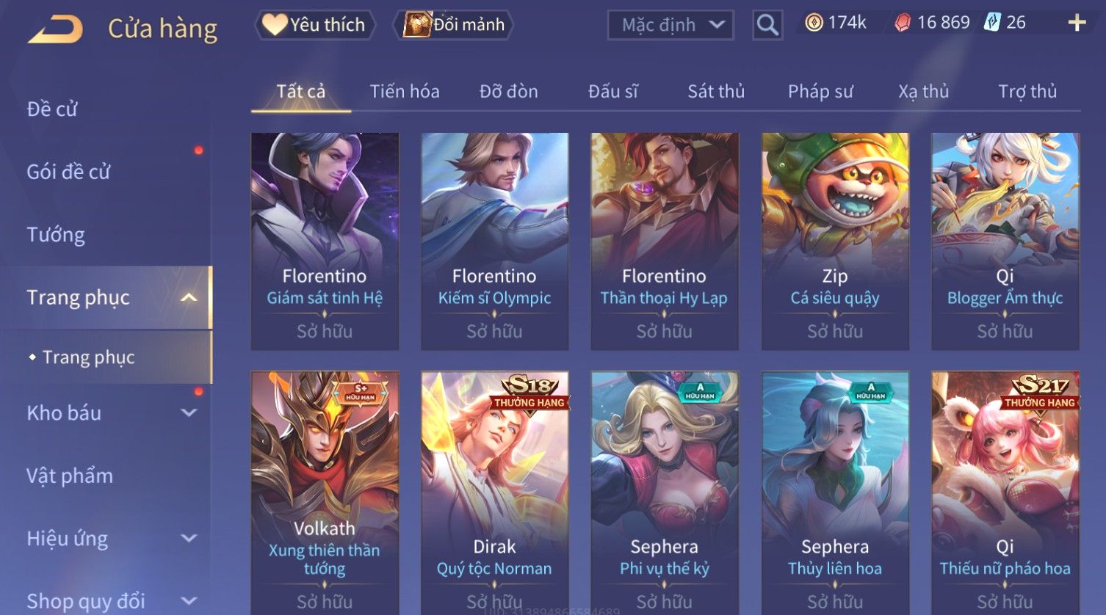Open the search magnifier icon
The width and height of the screenshot is (1106, 615).
[x=767, y=25]
